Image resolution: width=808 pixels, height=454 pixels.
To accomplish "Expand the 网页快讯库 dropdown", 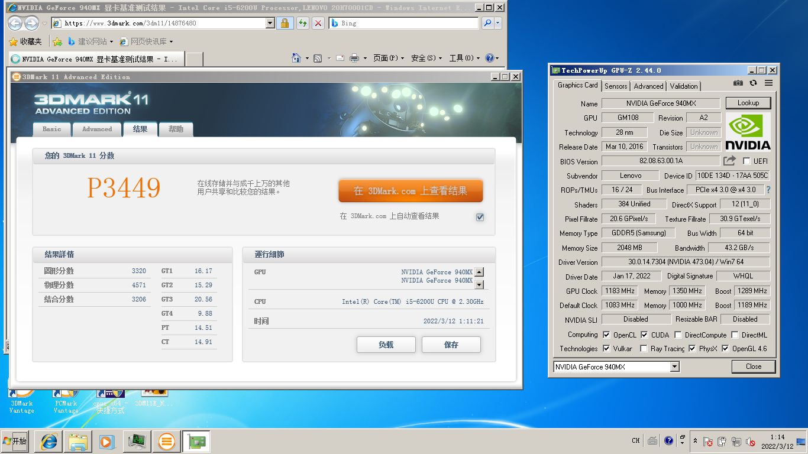I will coord(171,41).
